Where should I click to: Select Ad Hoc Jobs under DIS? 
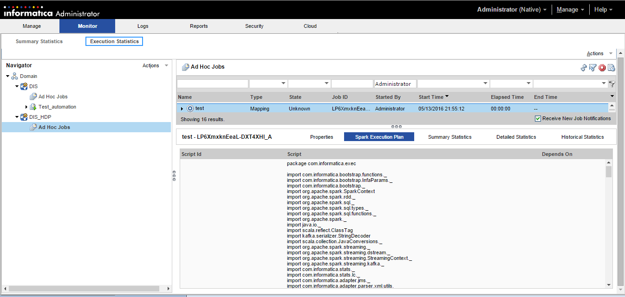pyautogui.click(x=53, y=97)
